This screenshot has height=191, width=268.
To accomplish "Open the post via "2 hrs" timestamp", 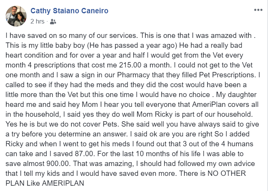I will pyautogui.click(x=37, y=22).
